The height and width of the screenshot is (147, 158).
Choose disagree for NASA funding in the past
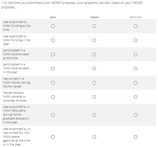[x=94, y=40]
